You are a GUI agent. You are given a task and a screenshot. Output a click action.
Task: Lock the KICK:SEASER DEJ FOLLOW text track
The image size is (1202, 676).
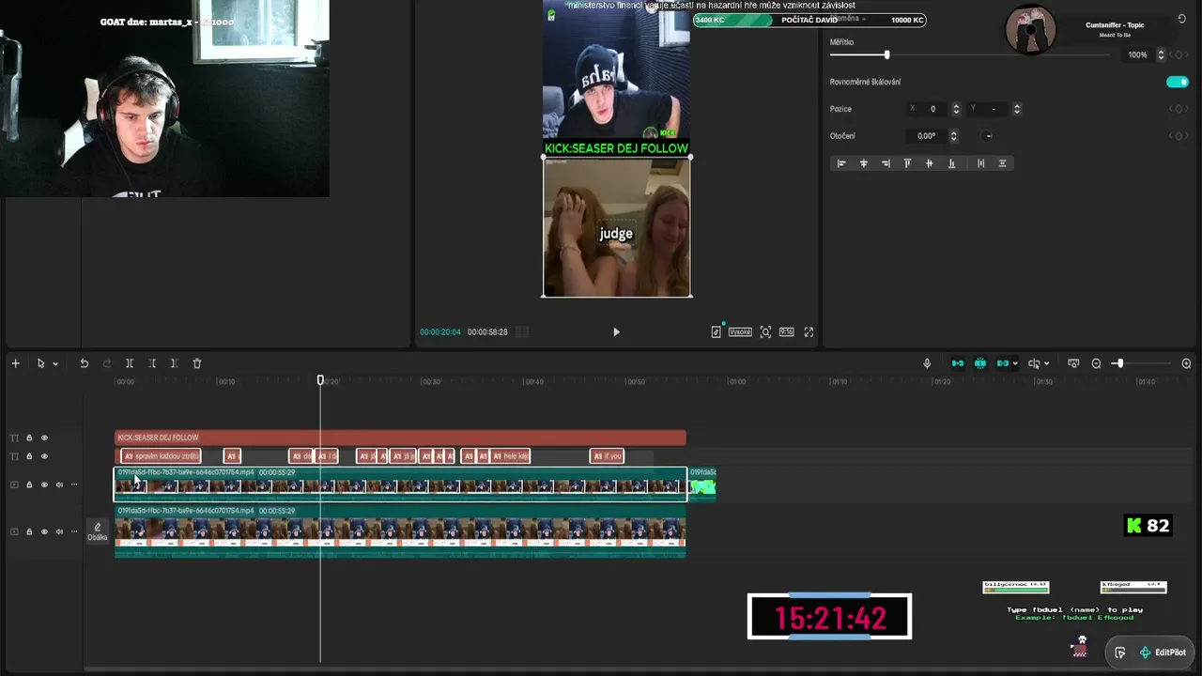[x=29, y=438]
